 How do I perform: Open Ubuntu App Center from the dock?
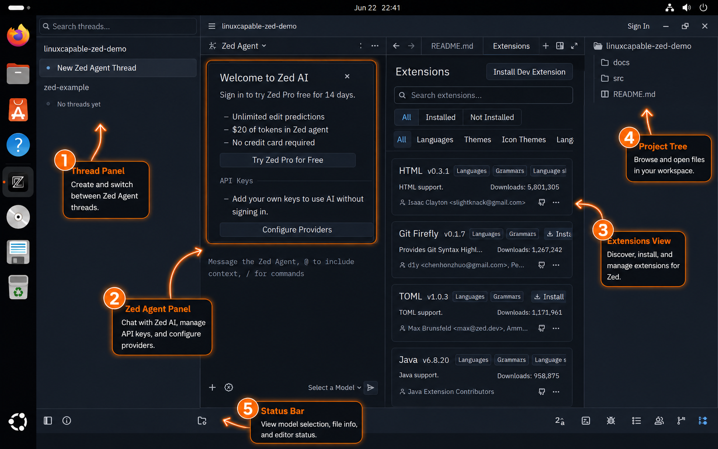tap(18, 110)
